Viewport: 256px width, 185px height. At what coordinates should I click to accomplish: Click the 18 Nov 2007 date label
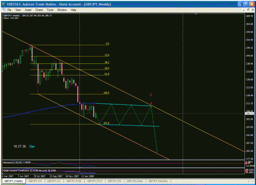click(x=72, y=176)
